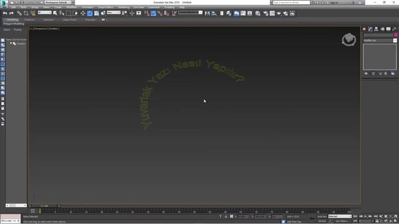
Task: Switch to the Utilities command panel tab
Action: 395,29
